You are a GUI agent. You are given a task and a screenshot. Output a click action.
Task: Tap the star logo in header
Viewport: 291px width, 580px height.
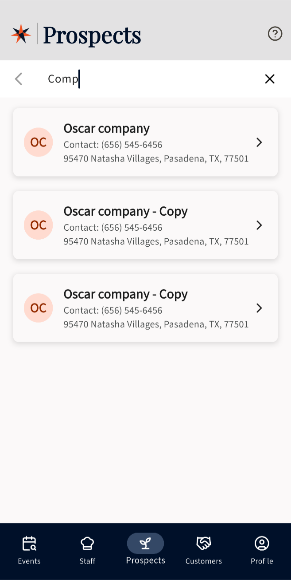tap(21, 34)
